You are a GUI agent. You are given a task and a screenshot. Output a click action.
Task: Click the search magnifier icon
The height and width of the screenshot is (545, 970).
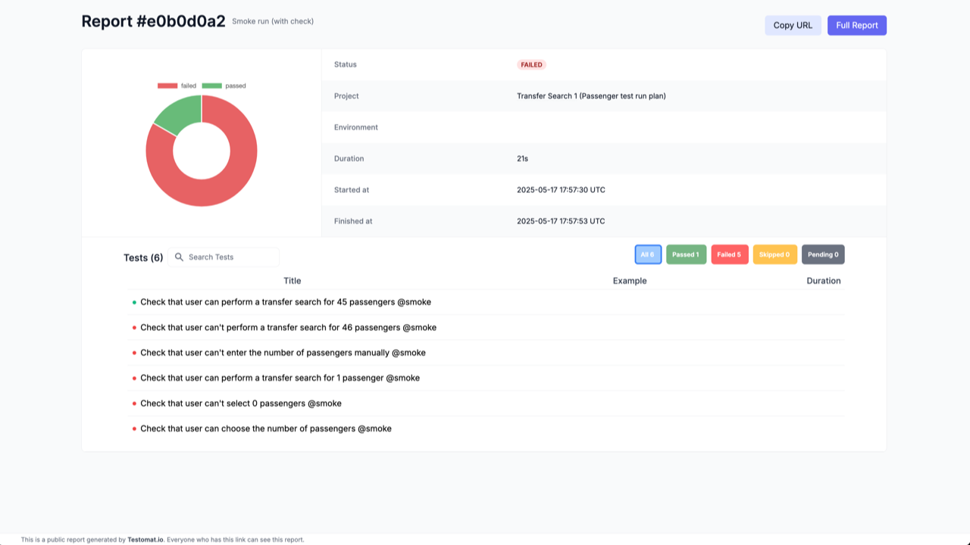click(x=179, y=257)
